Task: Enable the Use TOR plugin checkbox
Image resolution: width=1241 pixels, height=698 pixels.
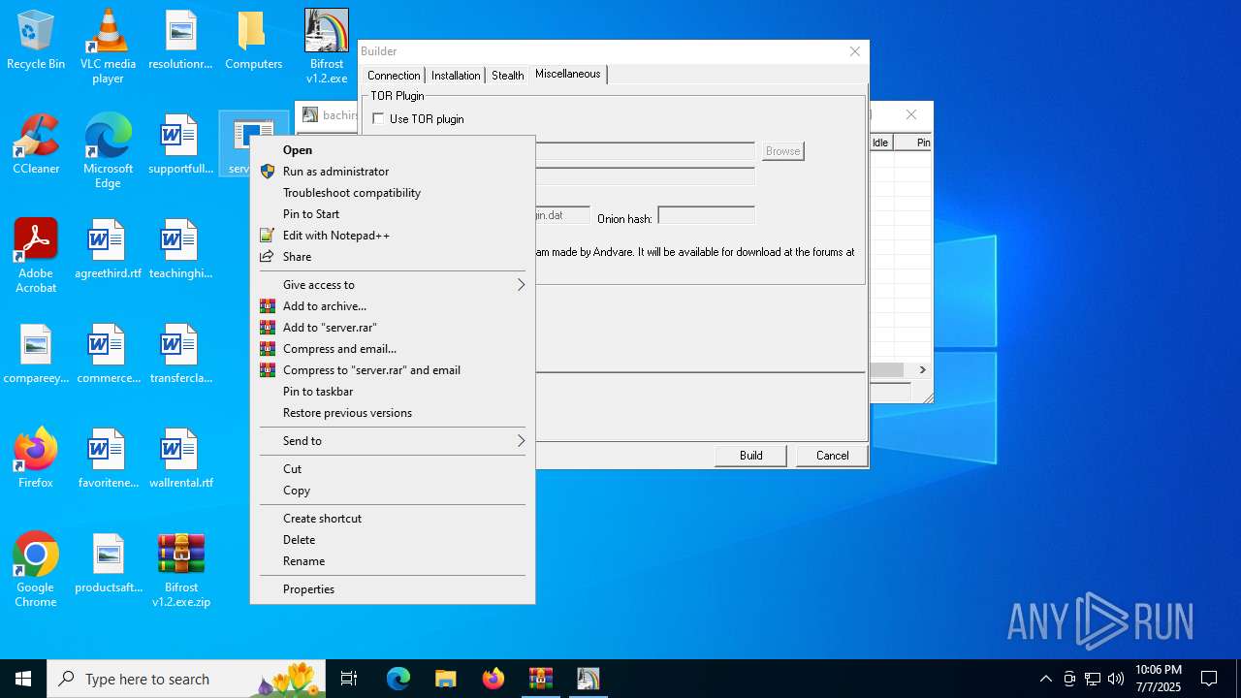Action: pos(378,118)
